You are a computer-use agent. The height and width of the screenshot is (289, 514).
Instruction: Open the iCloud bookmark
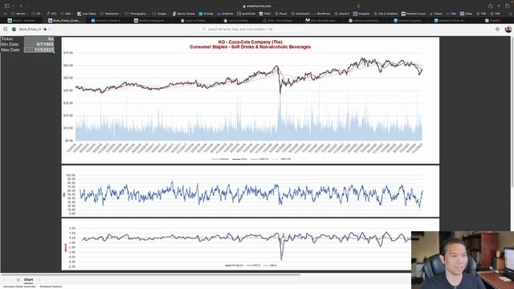pos(435,14)
